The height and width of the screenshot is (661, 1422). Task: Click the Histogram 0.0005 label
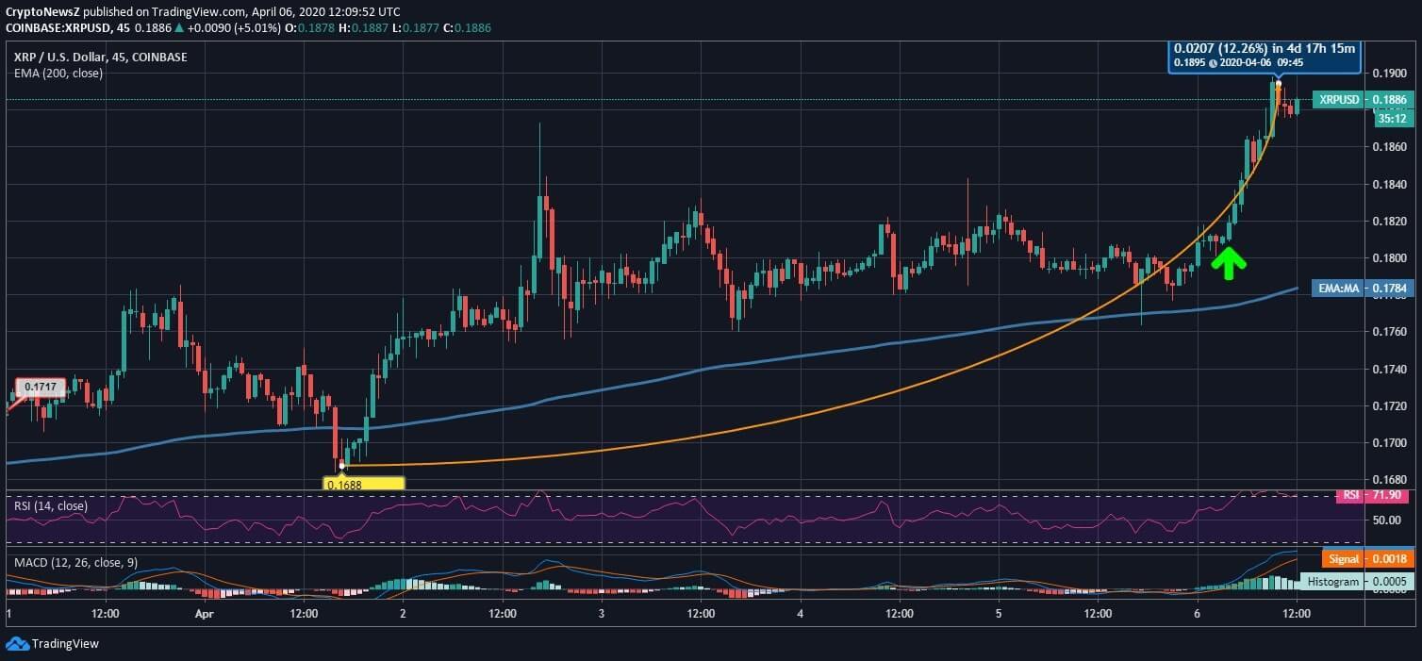click(x=1356, y=582)
